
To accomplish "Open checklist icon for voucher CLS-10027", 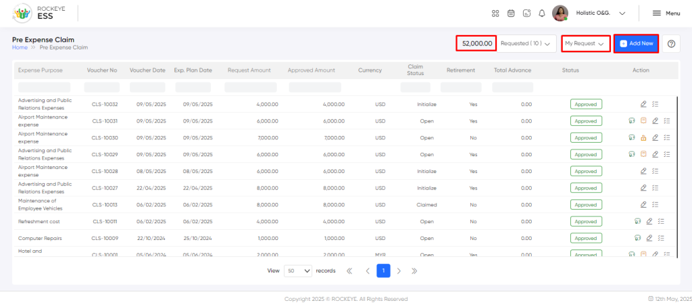I will click(656, 188).
